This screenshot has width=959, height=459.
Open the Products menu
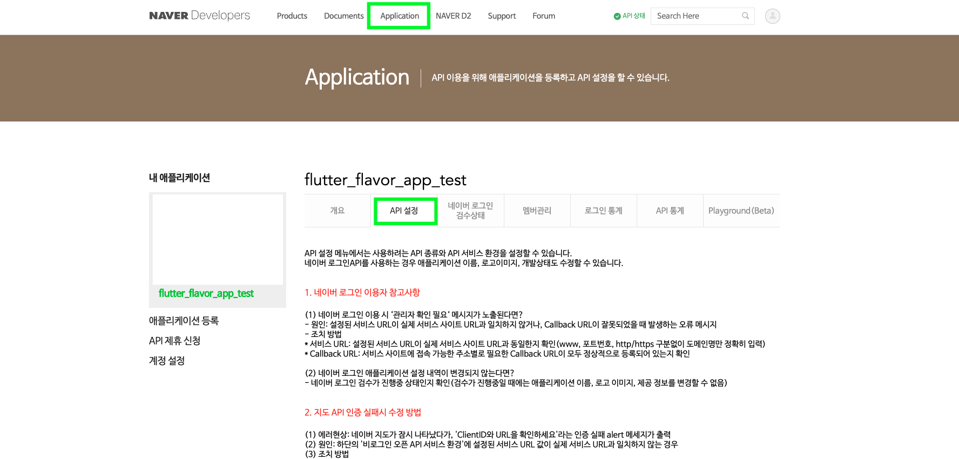pyautogui.click(x=292, y=16)
